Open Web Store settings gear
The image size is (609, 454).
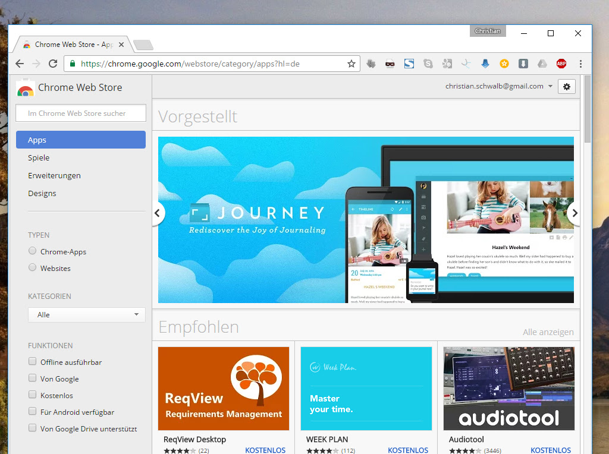[x=567, y=87]
